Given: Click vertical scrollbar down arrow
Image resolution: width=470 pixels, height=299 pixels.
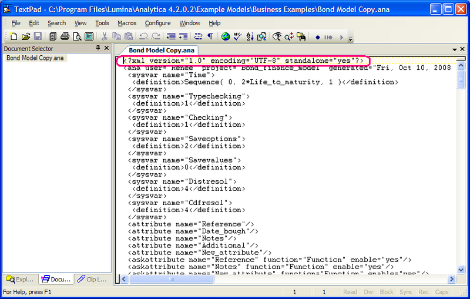Looking at the screenshot, I should [461, 270].
